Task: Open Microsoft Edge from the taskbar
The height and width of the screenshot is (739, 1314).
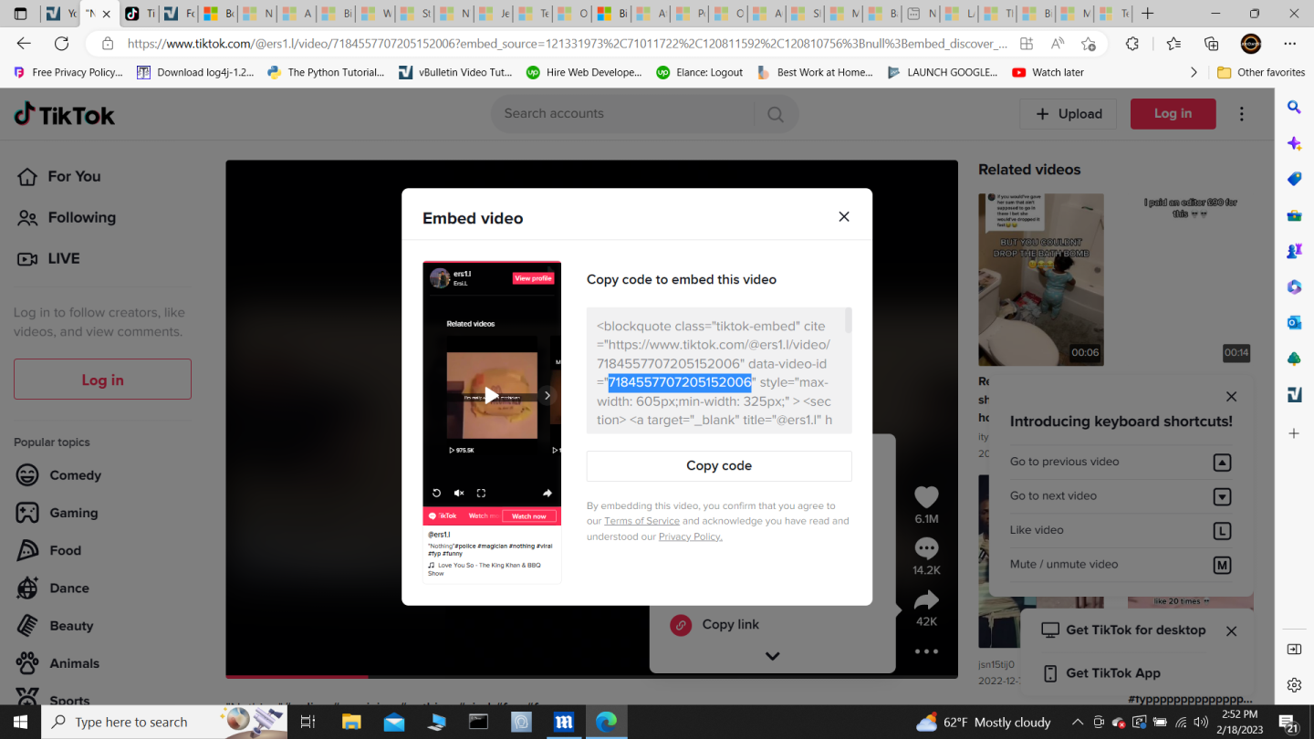Action: tap(606, 722)
